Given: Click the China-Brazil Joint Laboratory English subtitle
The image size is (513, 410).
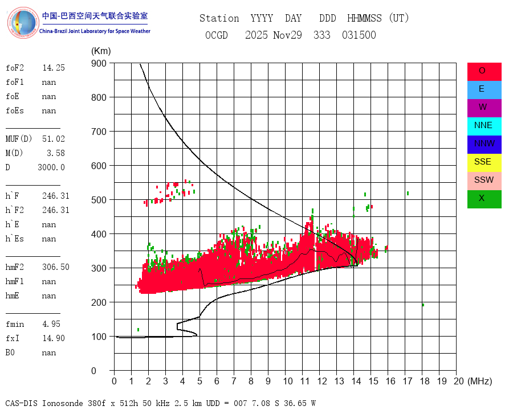Looking at the screenshot, I should [95, 31].
